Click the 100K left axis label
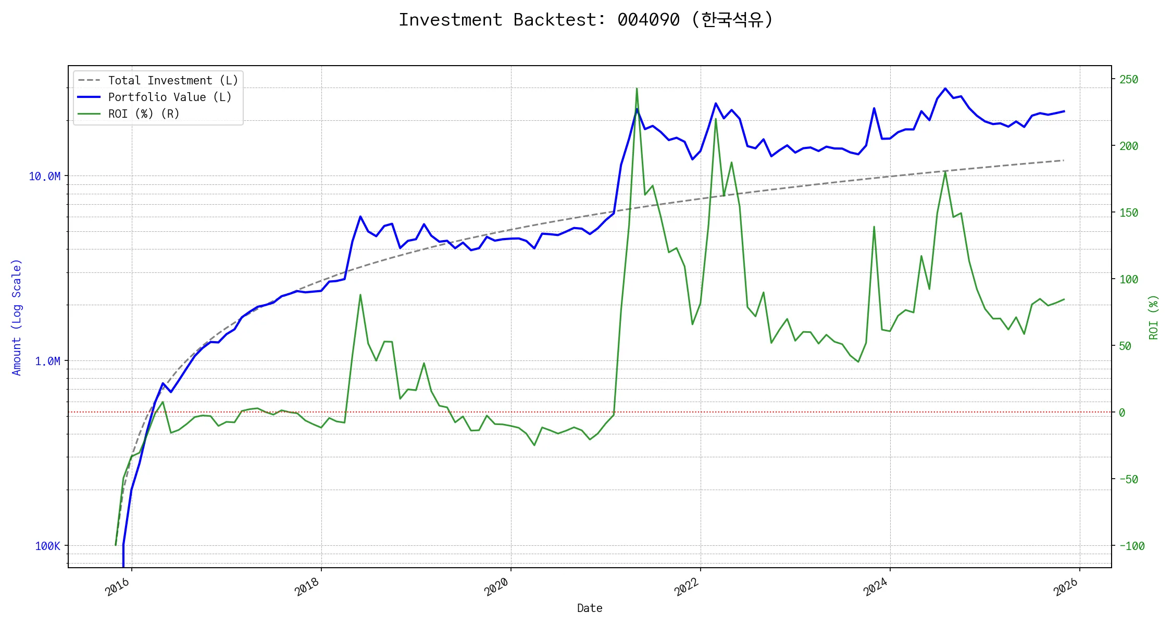 coord(47,546)
